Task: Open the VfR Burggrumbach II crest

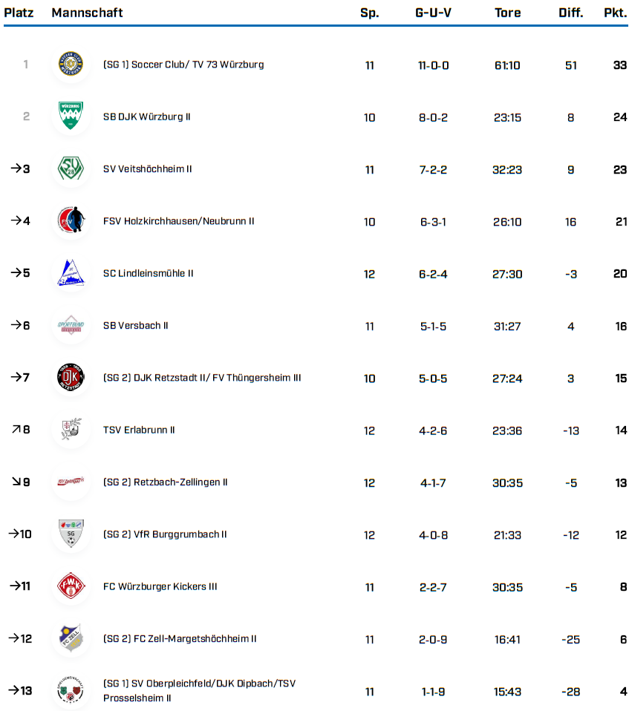Action: (x=71, y=534)
